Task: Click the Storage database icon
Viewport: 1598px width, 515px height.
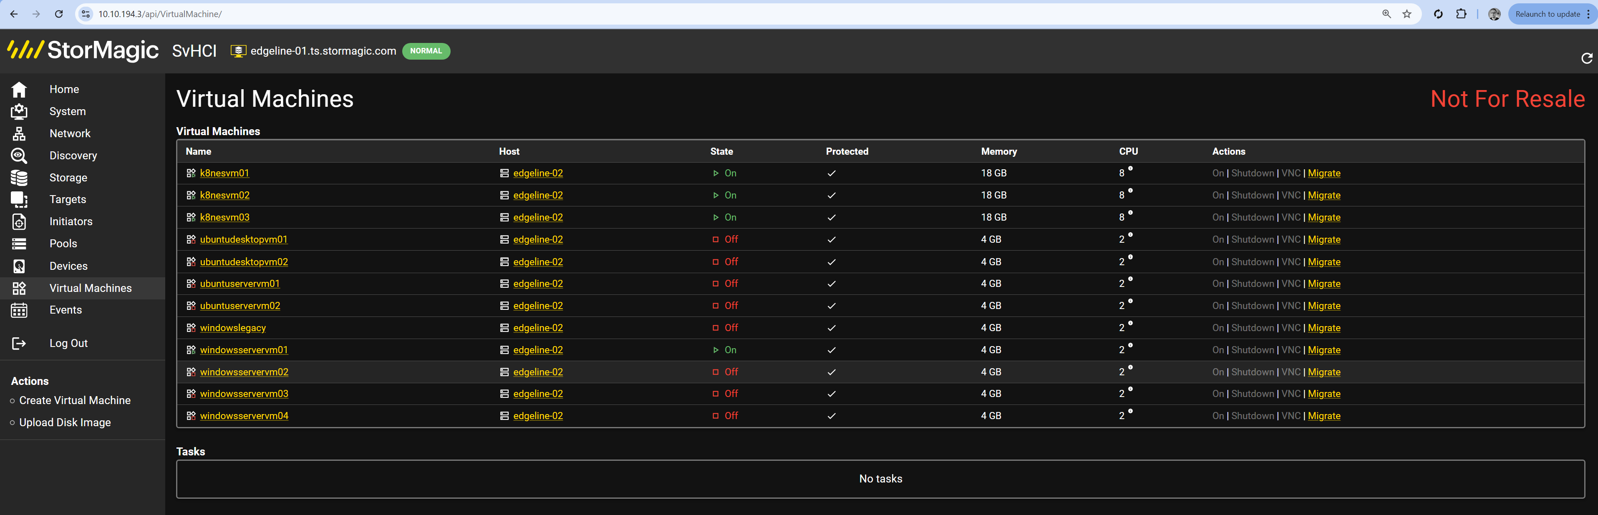Action: point(19,178)
